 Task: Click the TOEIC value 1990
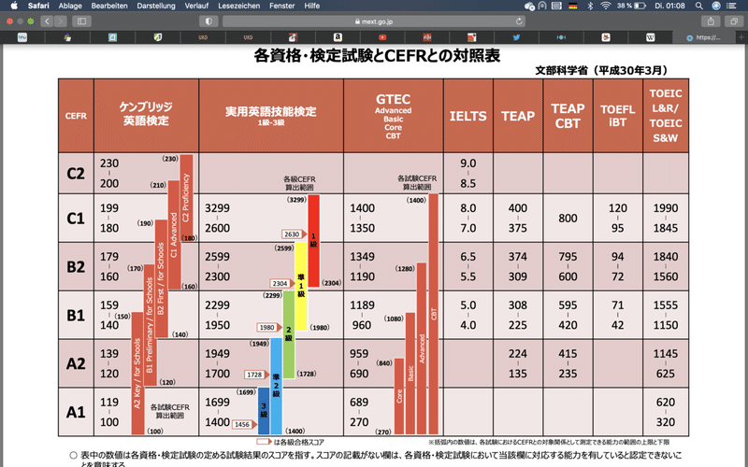click(x=666, y=208)
